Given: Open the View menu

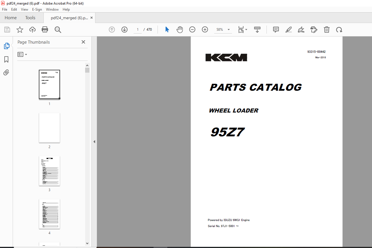Looking at the screenshot, I should (24, 9).
